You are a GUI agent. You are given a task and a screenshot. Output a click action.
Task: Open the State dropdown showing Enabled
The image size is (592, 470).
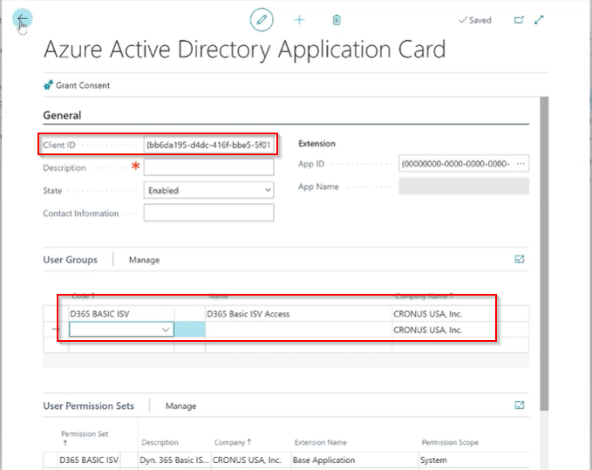[208, 190]
